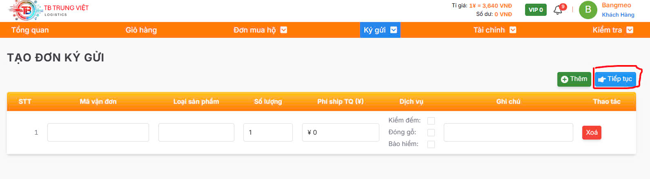
Task: Click the Bangmeo username link
Action: [x=617, y=5]
